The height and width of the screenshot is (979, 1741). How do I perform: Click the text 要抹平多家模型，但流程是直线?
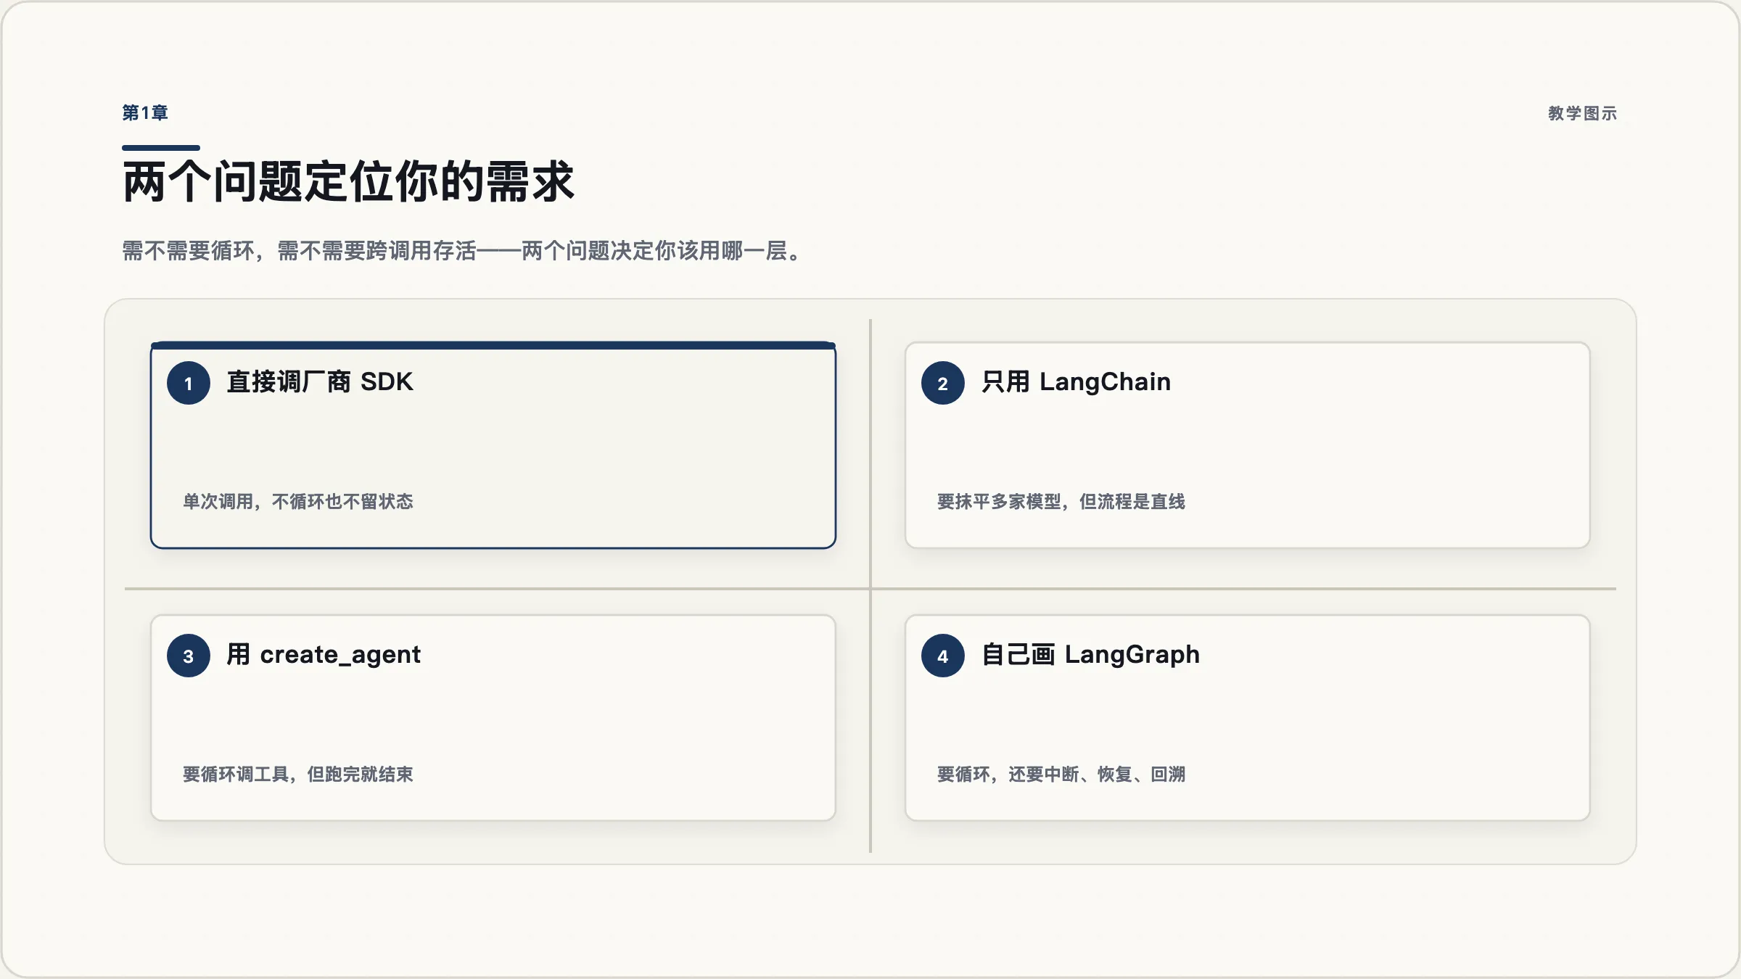pyautogui.click(x=1061, y=501)
